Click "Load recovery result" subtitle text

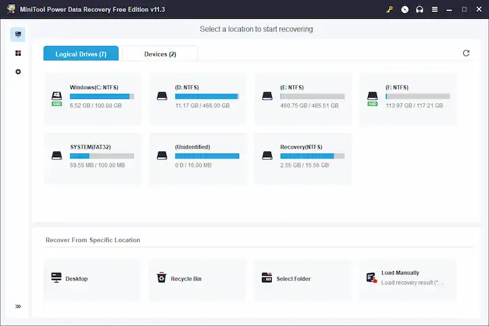point(412,283)
